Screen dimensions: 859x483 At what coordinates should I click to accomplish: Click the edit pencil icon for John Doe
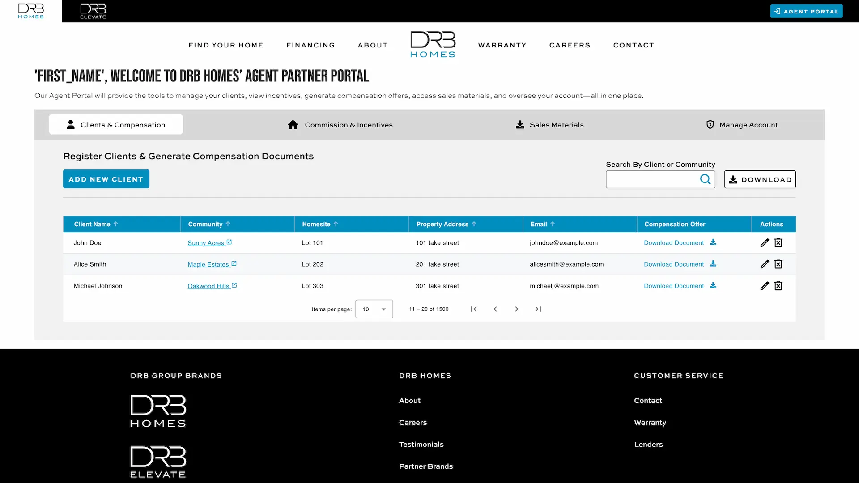[765, 242]
